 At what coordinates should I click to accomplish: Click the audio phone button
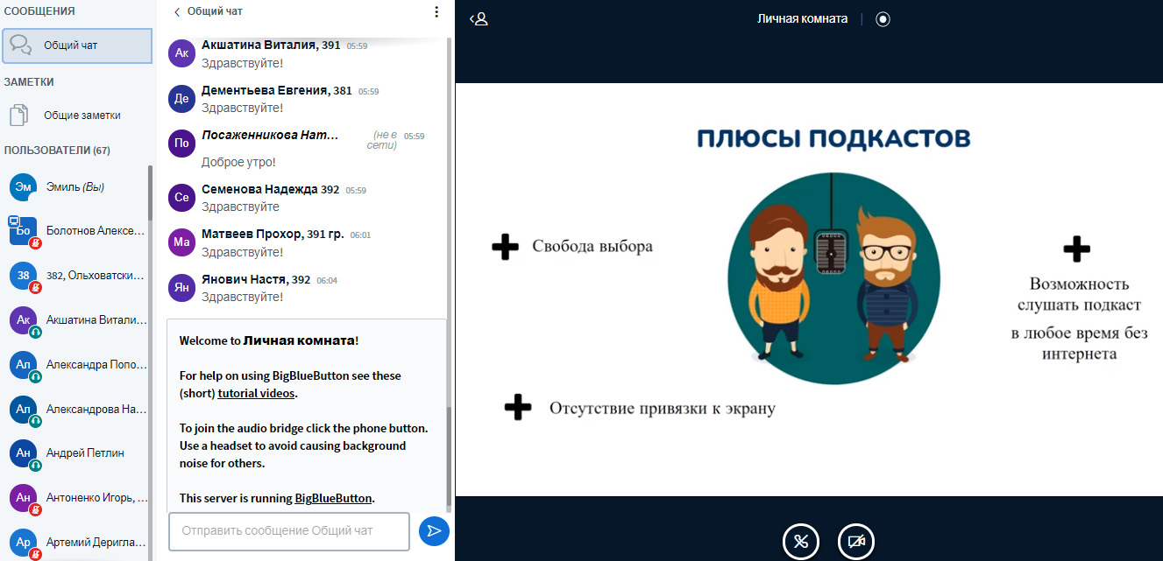(800, 541)
